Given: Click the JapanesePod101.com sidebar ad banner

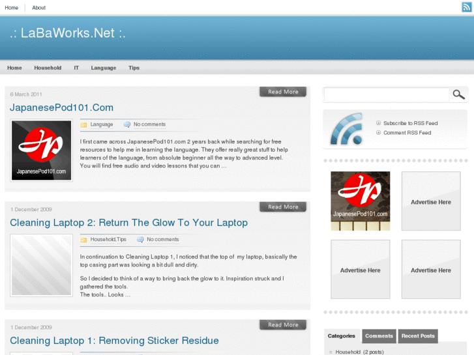Looking at the screenshot, I should coord(361,201).
